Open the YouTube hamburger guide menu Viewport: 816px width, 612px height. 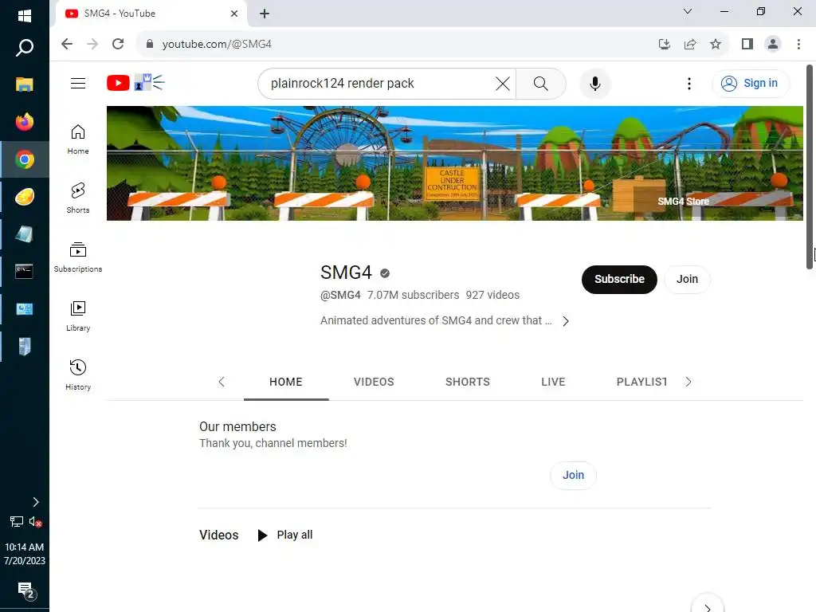(x=78, y=83)
